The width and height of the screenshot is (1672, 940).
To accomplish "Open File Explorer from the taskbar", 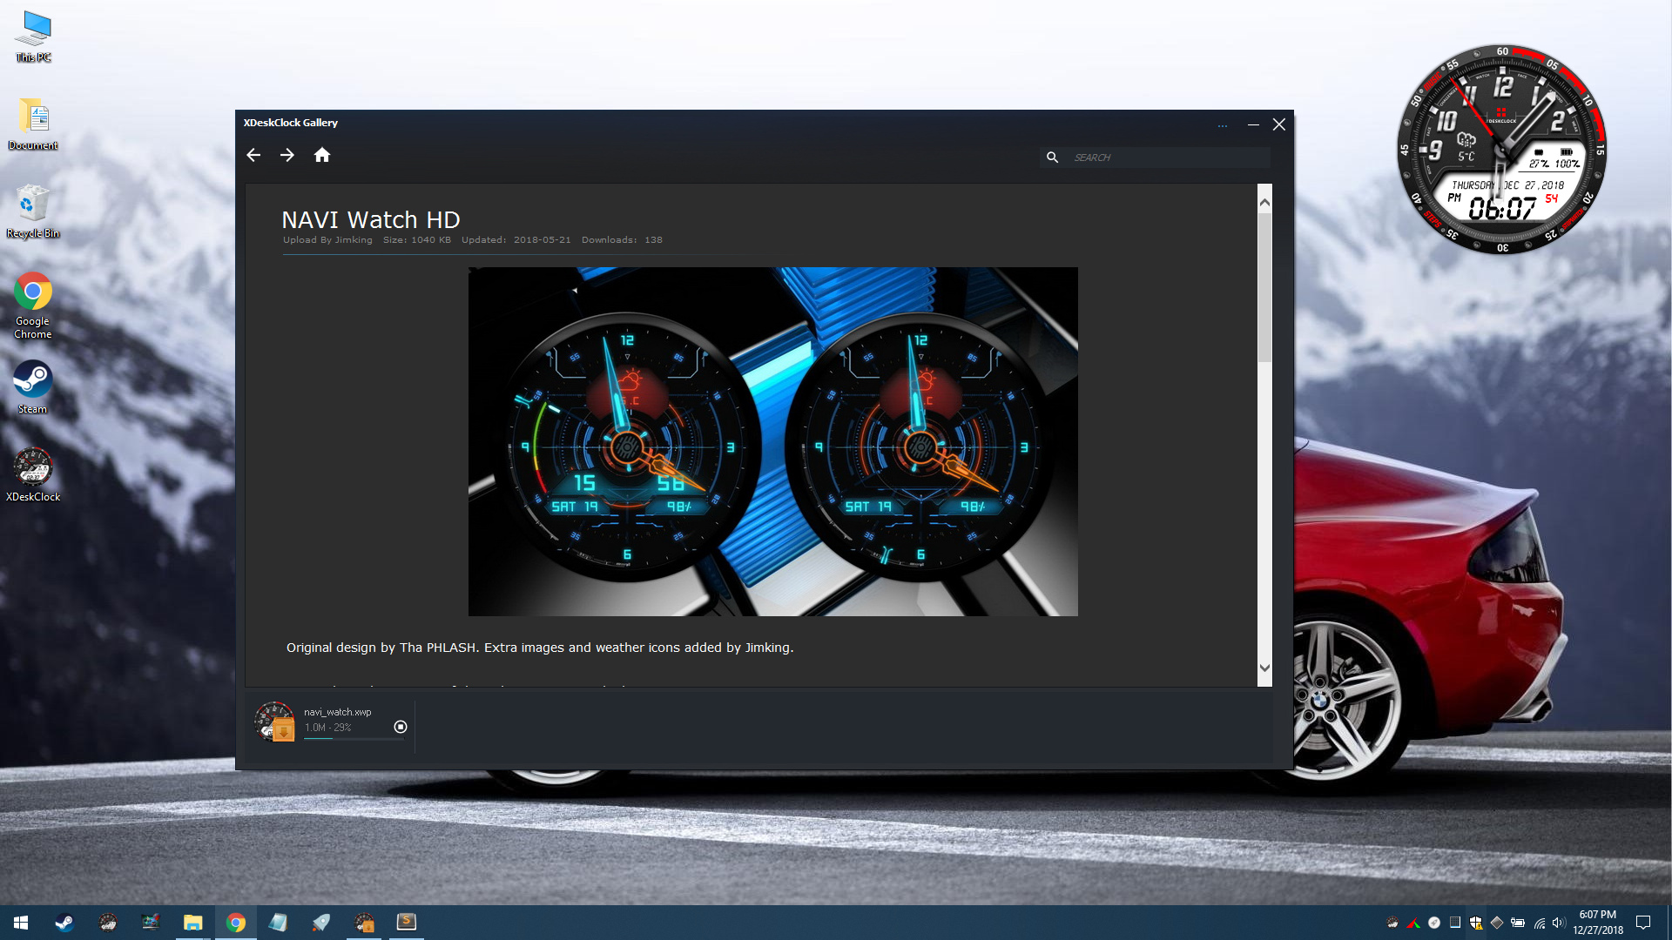I will point(193,922).
